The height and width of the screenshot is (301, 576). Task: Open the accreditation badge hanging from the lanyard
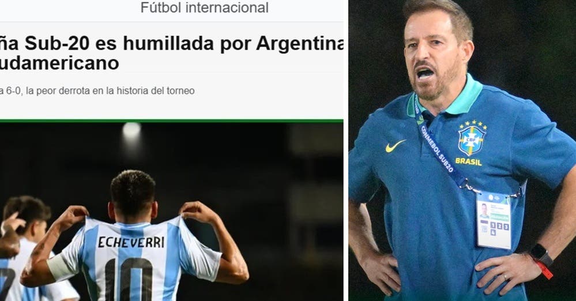coord(494,220)
